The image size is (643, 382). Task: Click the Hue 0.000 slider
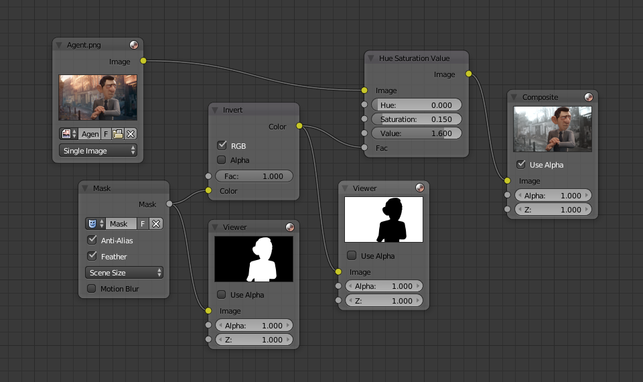[x=417, y=105]
